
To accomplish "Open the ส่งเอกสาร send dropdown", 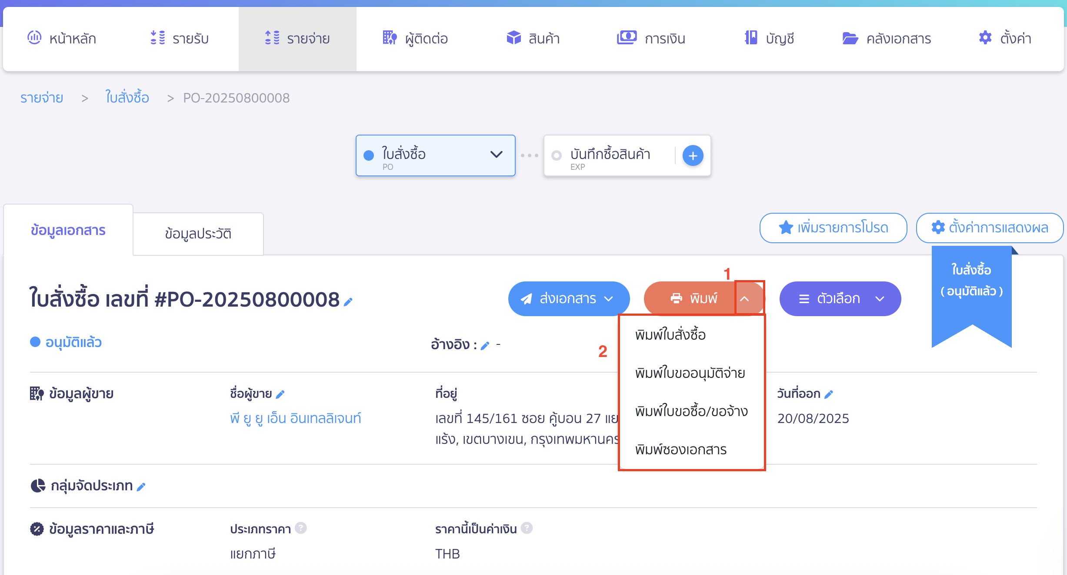I will (569, 299).
